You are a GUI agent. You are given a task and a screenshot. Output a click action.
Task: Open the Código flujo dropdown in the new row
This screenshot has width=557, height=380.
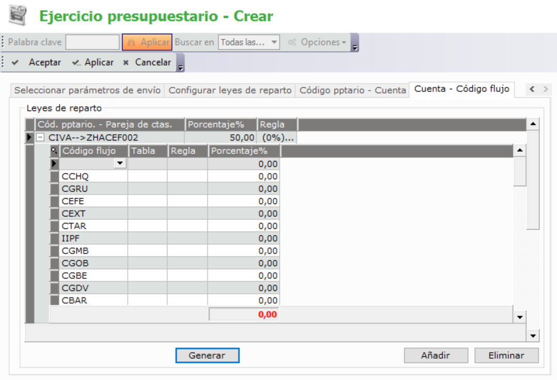120,163
